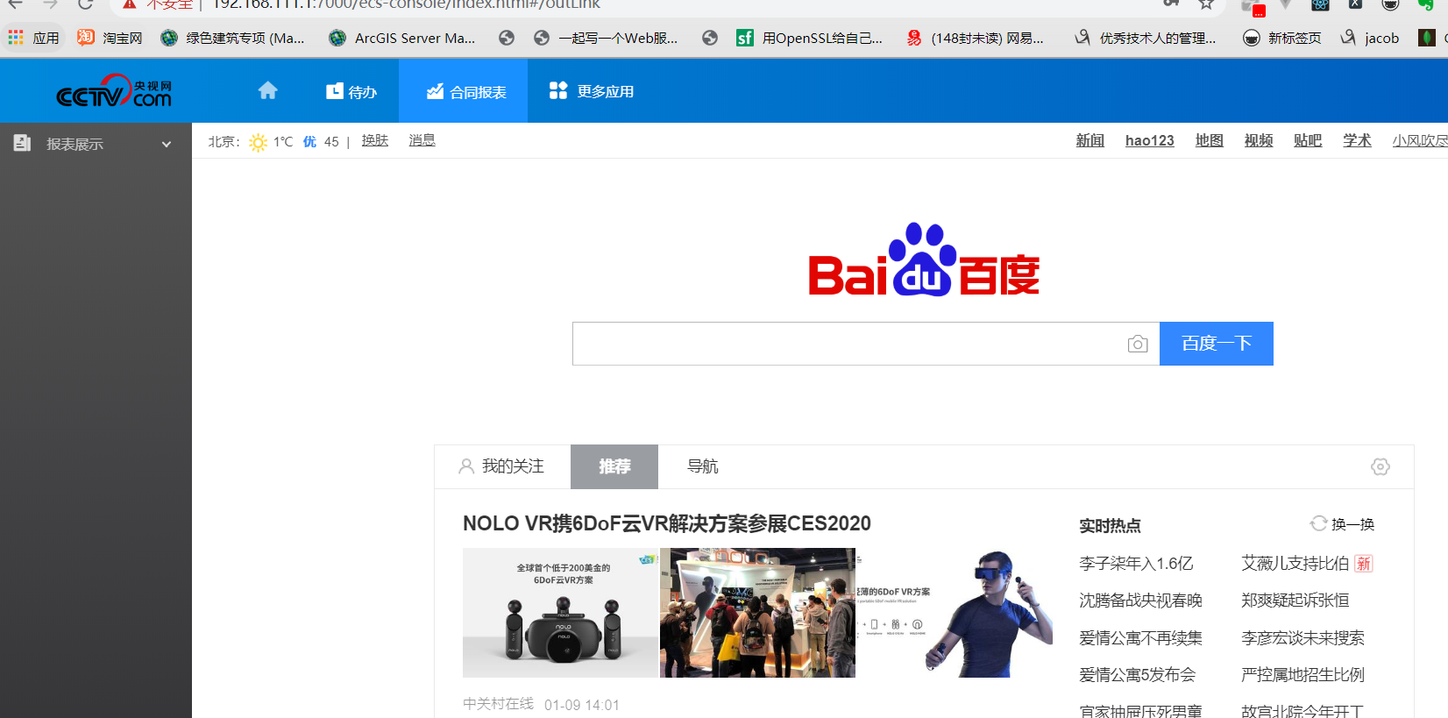
Task: Click the browser reload button
Action: (85, 4)
